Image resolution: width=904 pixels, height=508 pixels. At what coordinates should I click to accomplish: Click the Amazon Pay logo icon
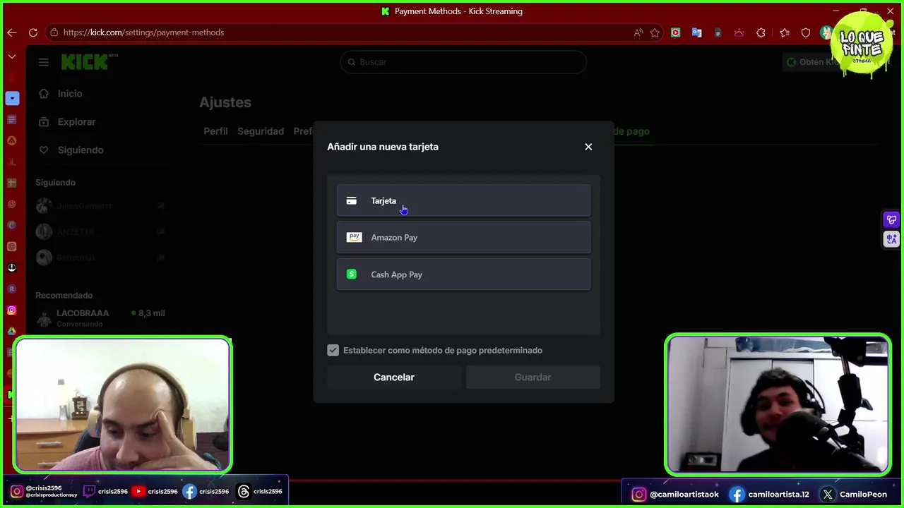(x=354, y=237)
